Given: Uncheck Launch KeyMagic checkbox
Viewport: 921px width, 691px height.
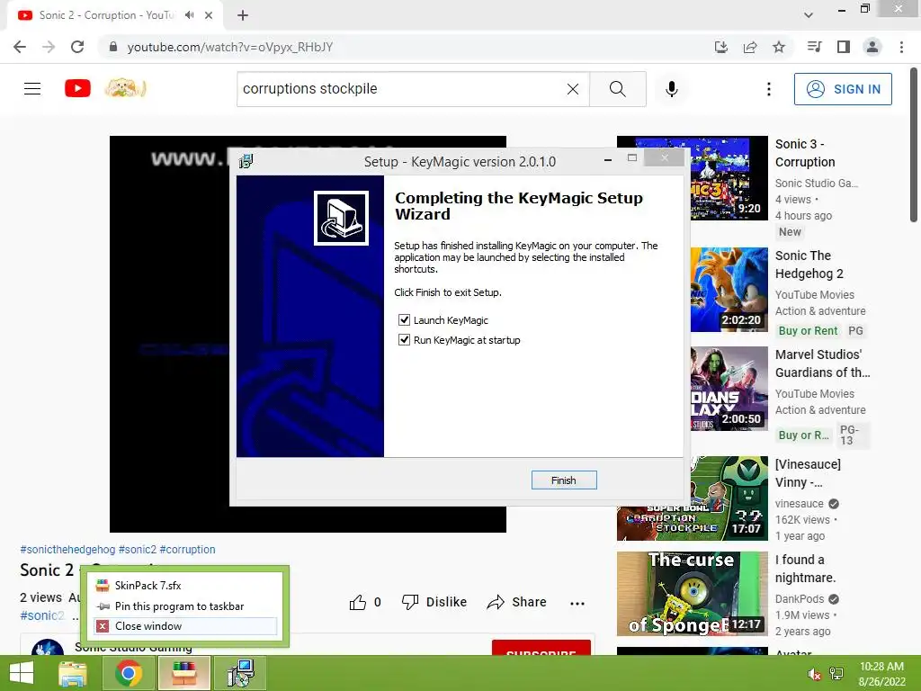Looking at the screenshot, I should (x=404, y=320).
